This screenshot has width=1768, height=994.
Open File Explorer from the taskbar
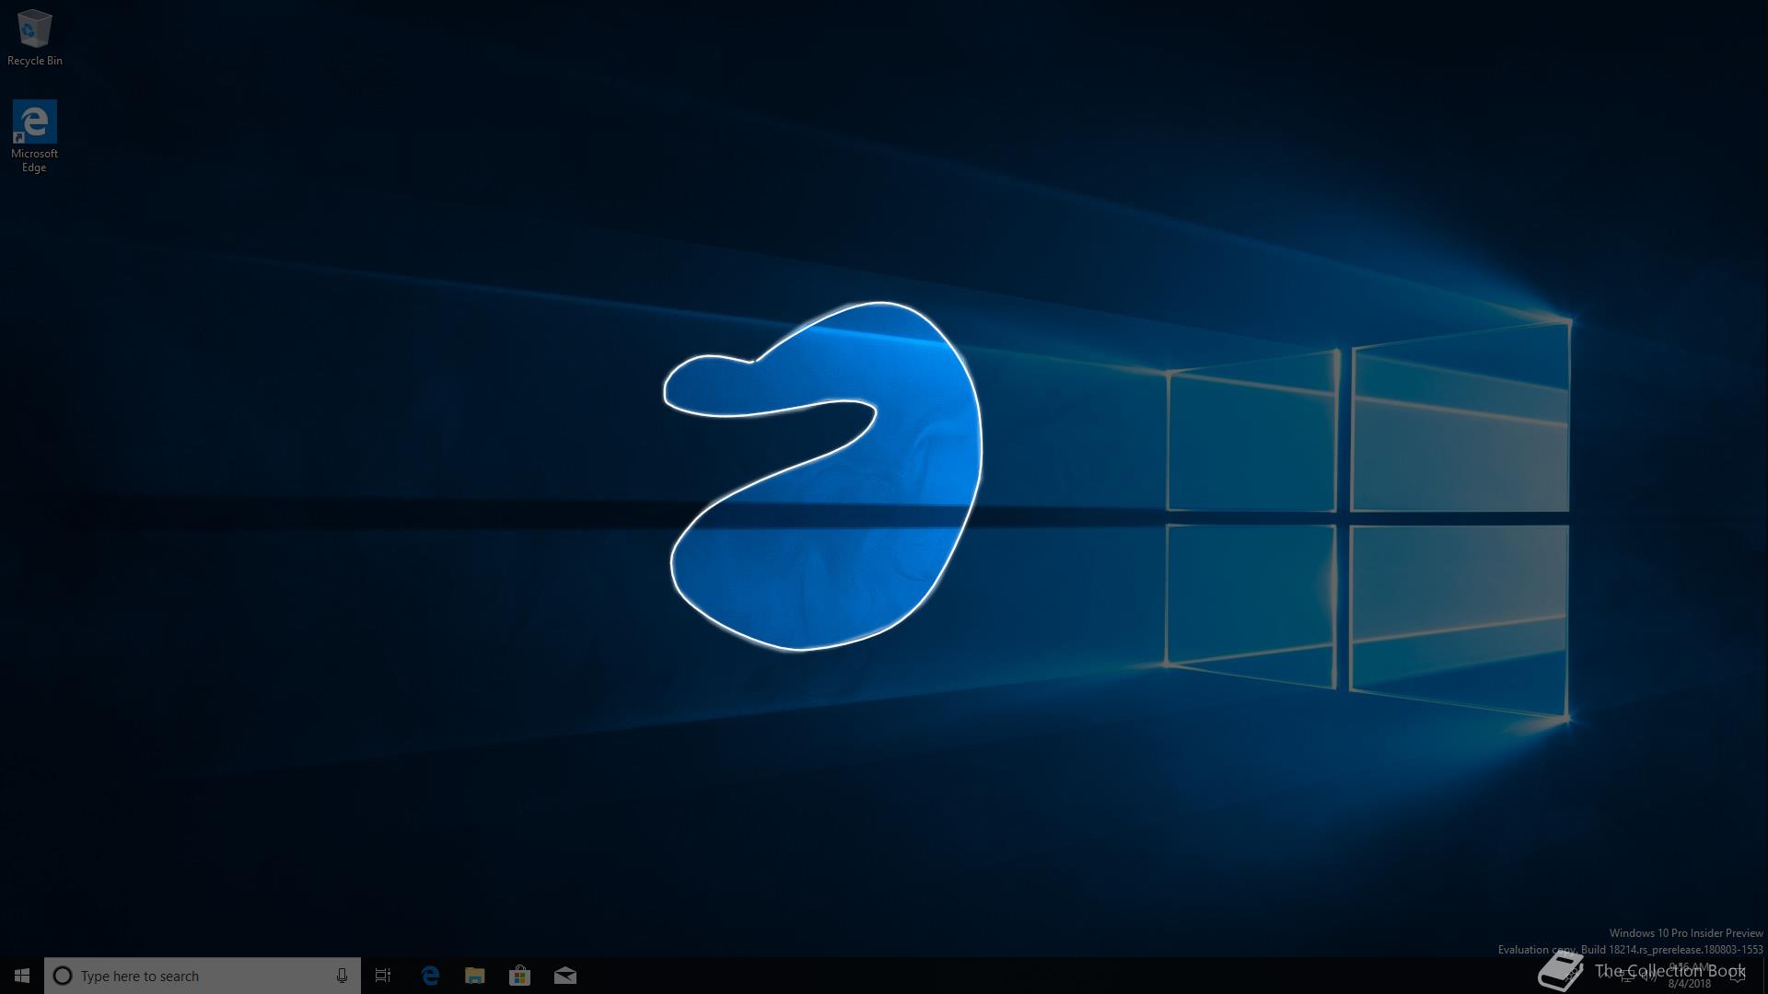click(x=474, y=976)
